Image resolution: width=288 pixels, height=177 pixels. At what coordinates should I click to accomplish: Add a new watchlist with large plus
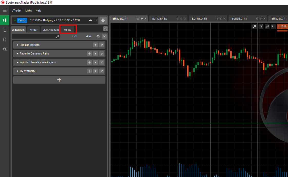point(59,80)
